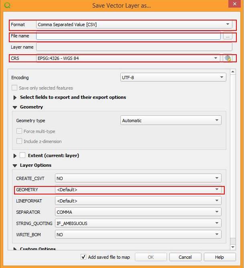This screenshot has width=244, height=268.
Task: Toggle Force multi-type checkbox
Action: (x=19, y=131)
